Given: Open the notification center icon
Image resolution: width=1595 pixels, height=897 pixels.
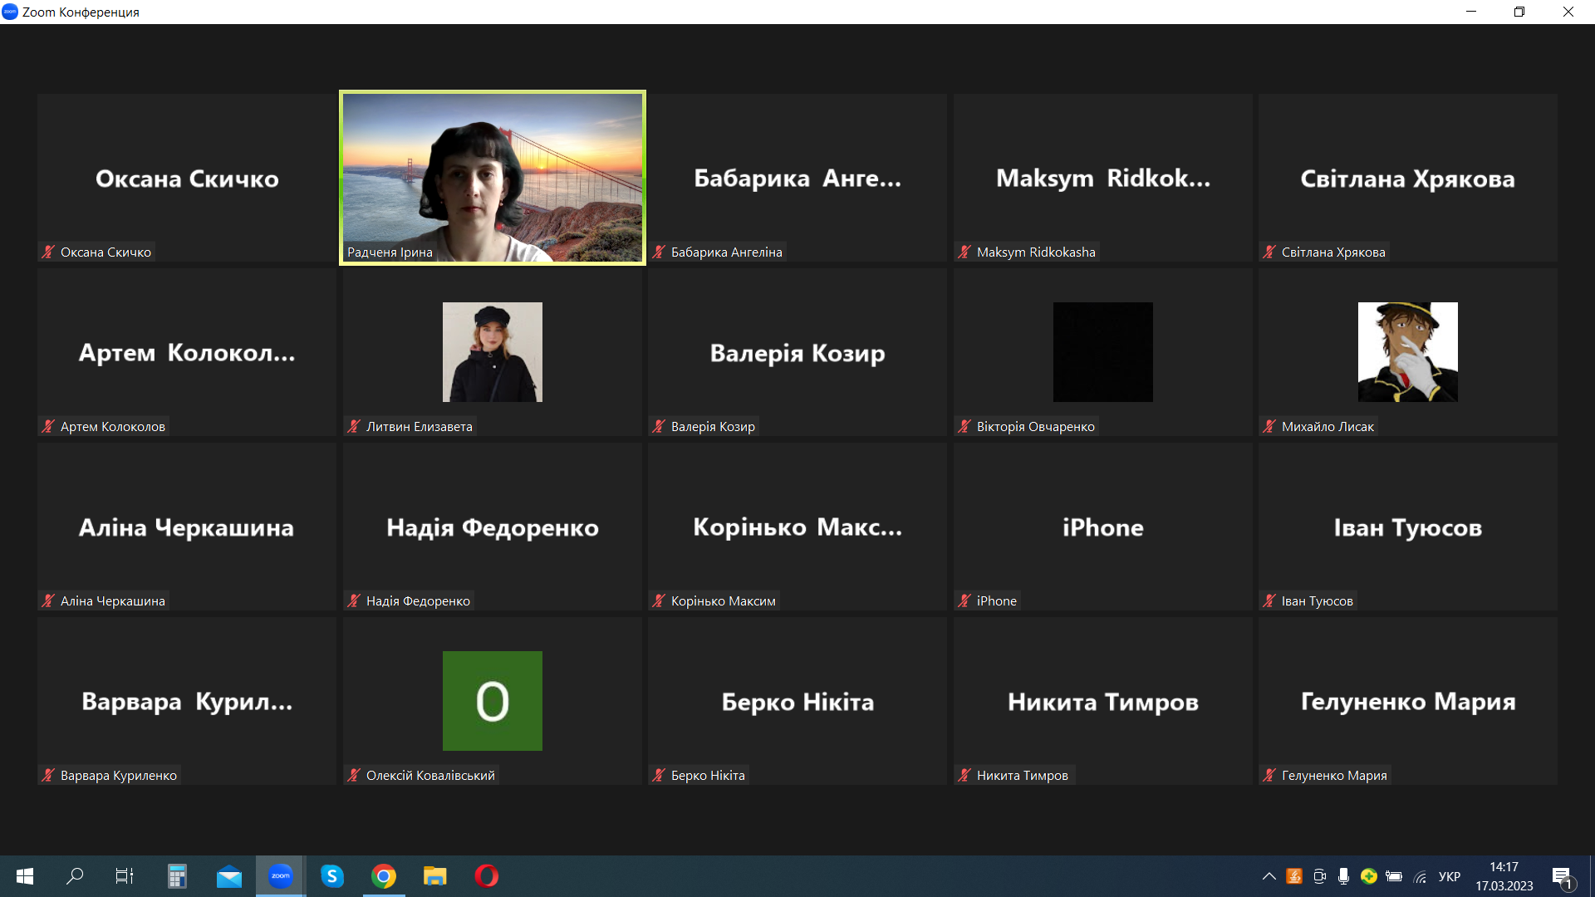Looking at the screenshot, I should tap(1562, 877).
